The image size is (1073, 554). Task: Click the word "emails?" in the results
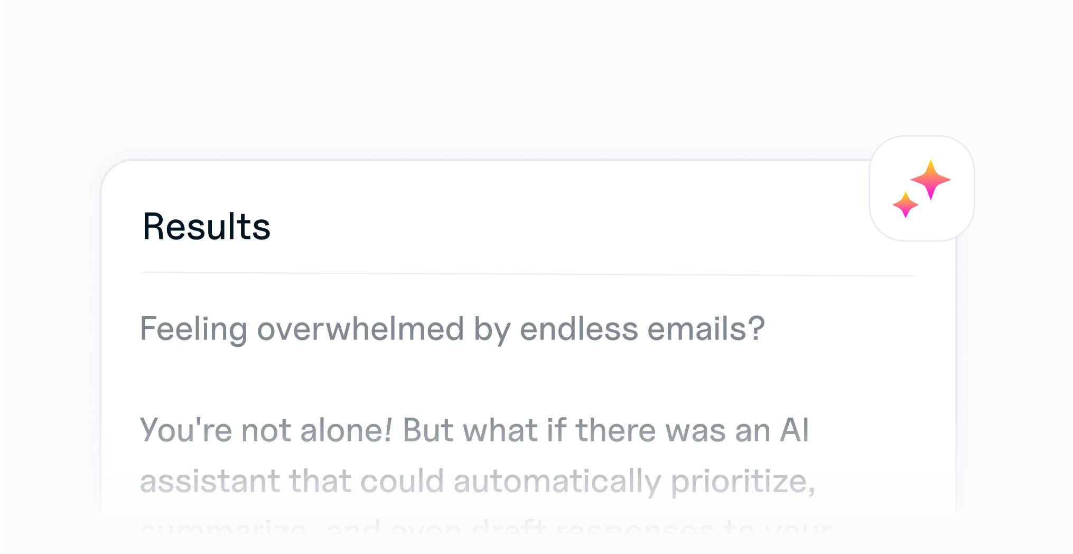pyautogui.click(x=706, y=329)
